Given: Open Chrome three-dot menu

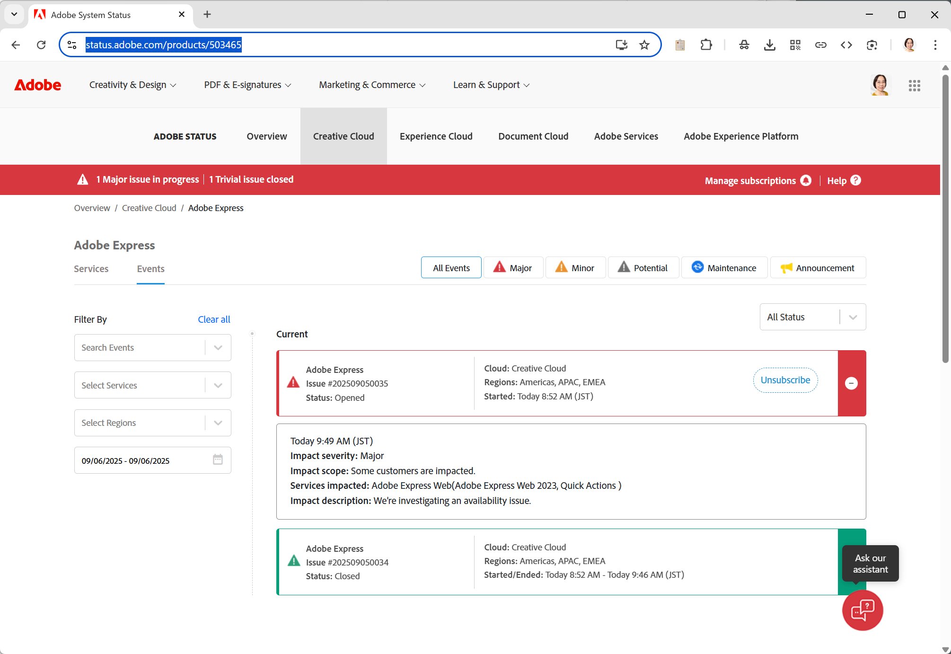Looking at the screenshot, I should coord(935,45).
